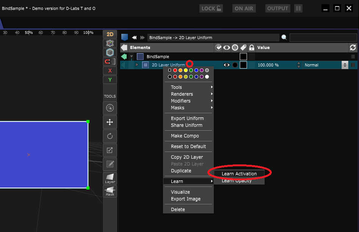The height and width of the screenshot is (232, 359).
Task: Click the path field BindSample -> 2D Layer Uniform
Action: (x=213, y=37)
